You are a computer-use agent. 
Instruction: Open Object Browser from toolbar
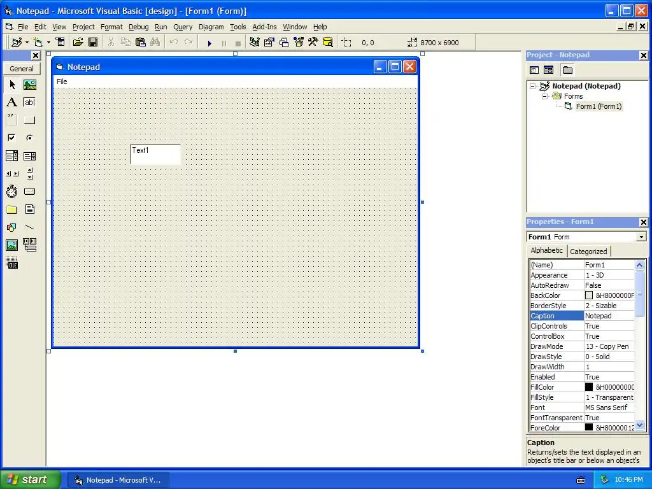click(299, 43)
